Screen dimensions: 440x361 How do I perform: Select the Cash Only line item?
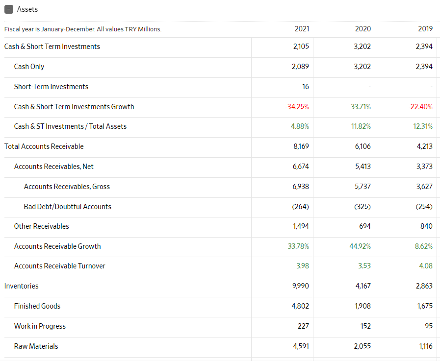[28, 67]
